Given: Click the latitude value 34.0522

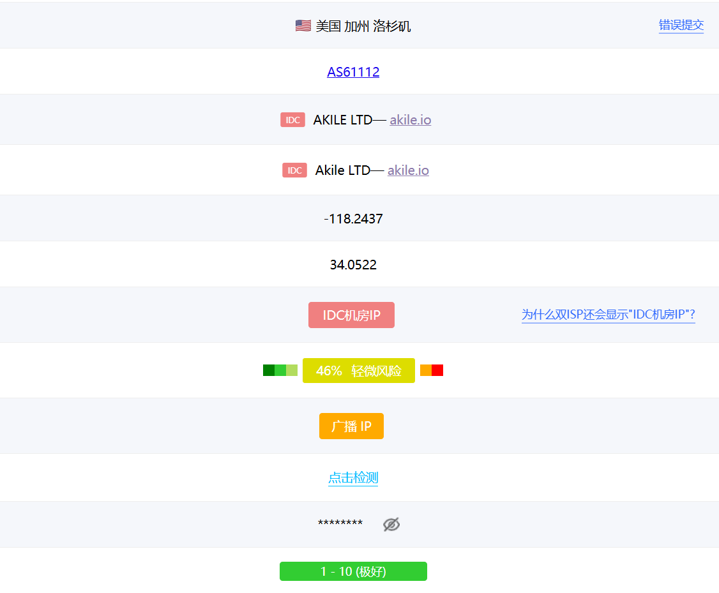Looking at the screenshot, I should (353, 265).
